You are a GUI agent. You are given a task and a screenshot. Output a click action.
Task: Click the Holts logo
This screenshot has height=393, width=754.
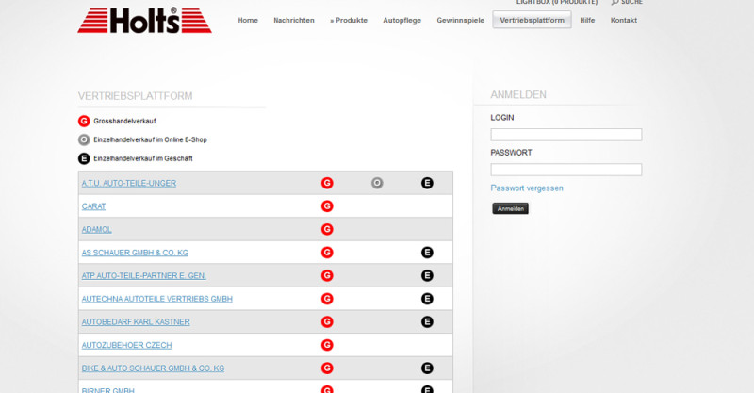point(144,20)
